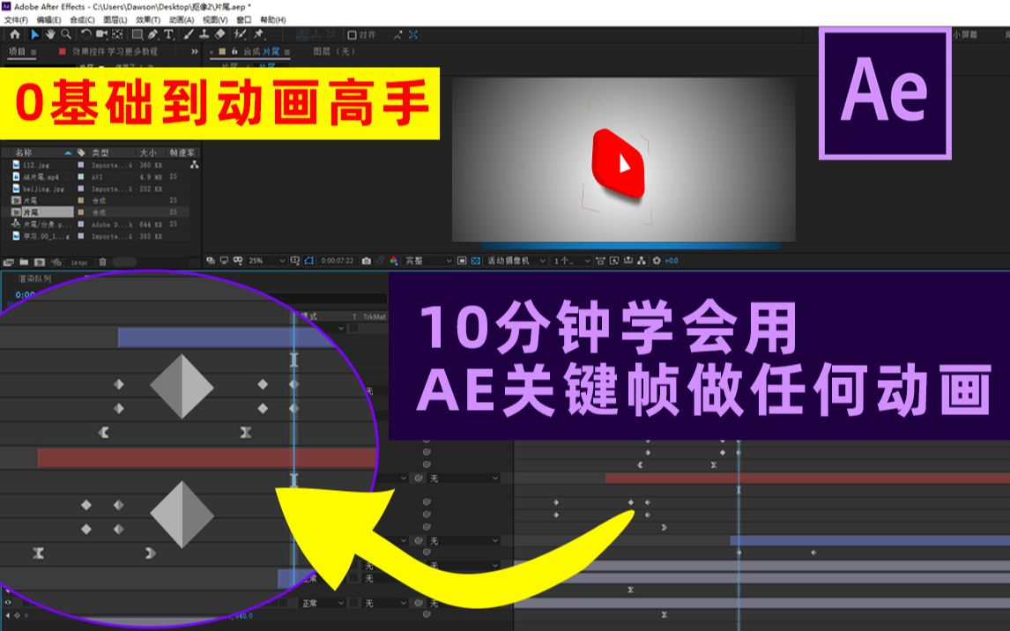Open the 编辑(E) menu
1010x631 pixels.
click(x=49, y=20)
